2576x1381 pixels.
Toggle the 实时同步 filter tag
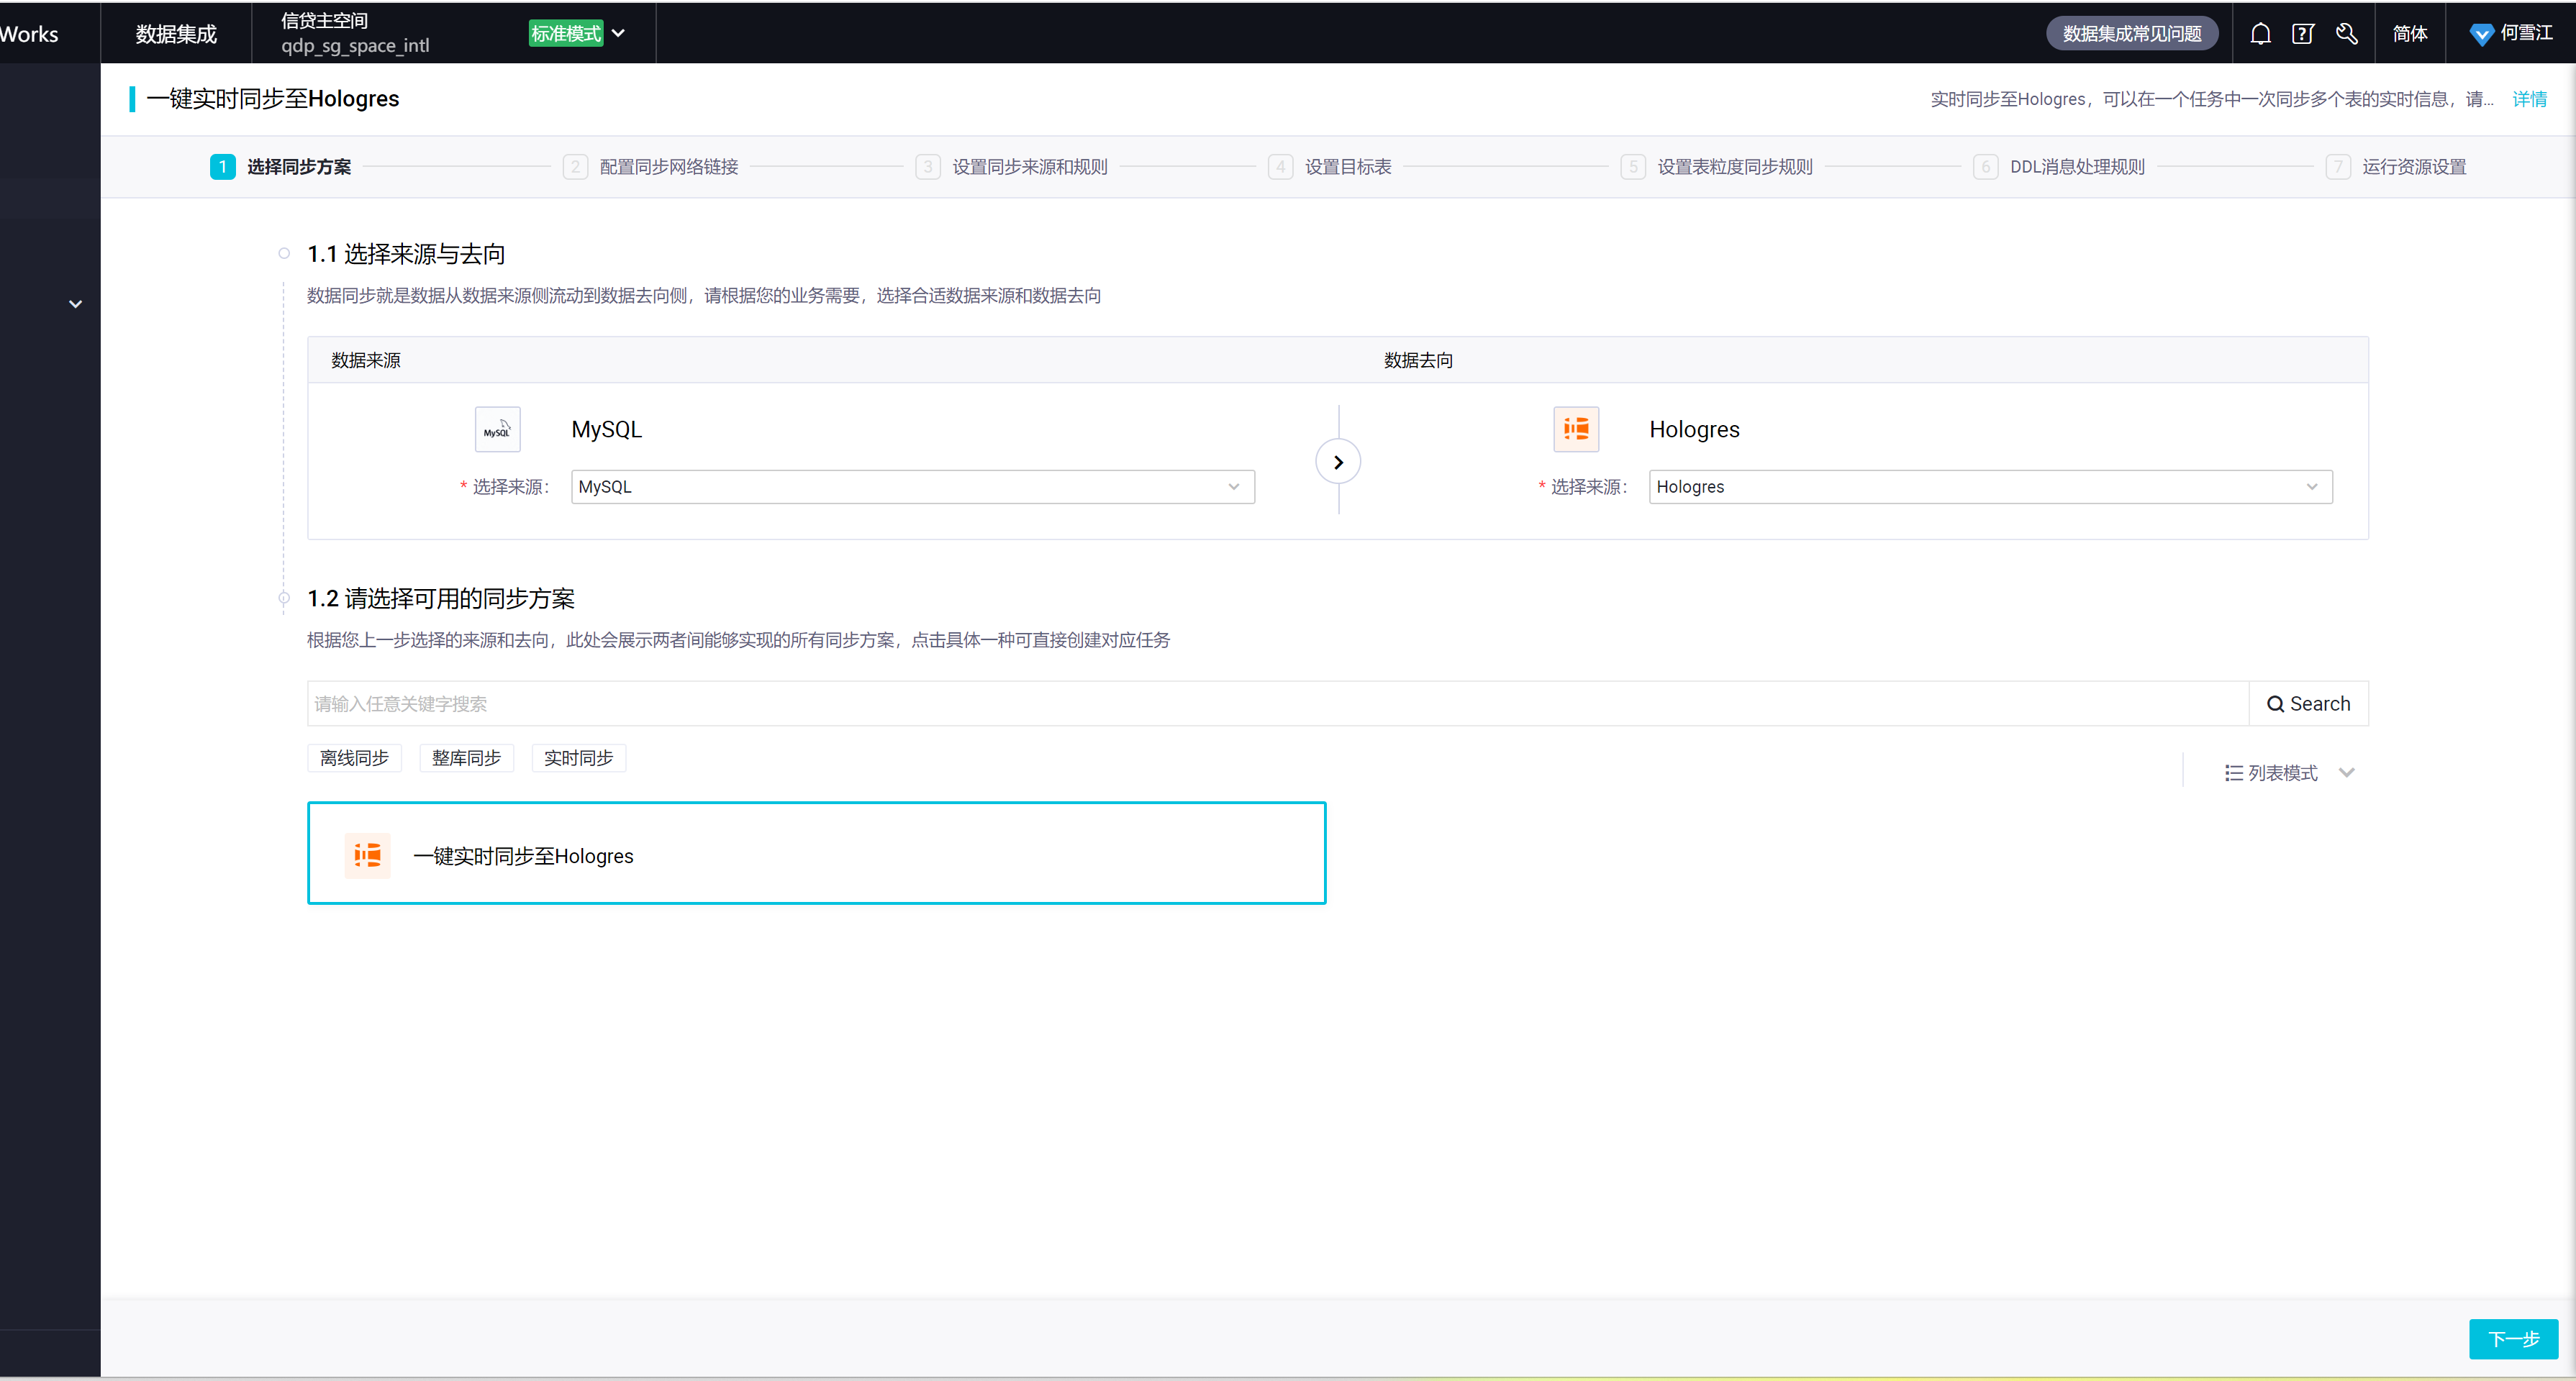pyautogui.click(x=578, y=758)
